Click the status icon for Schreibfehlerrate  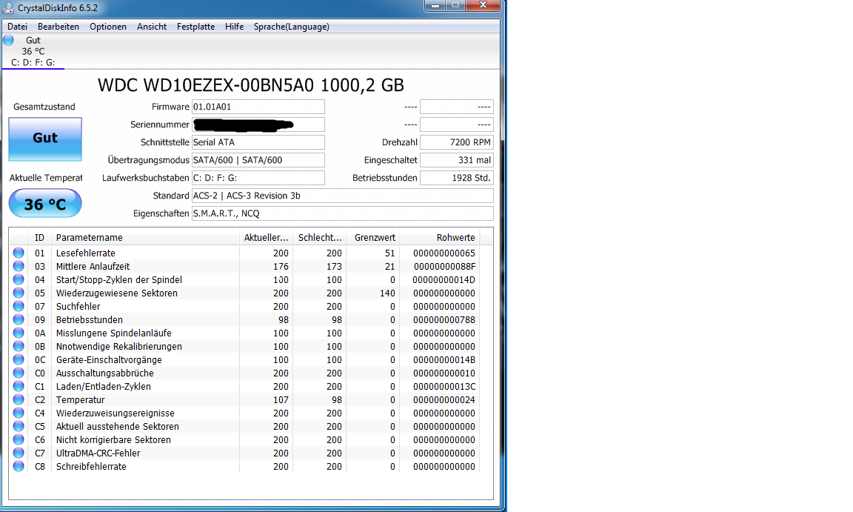click(19, 466)
